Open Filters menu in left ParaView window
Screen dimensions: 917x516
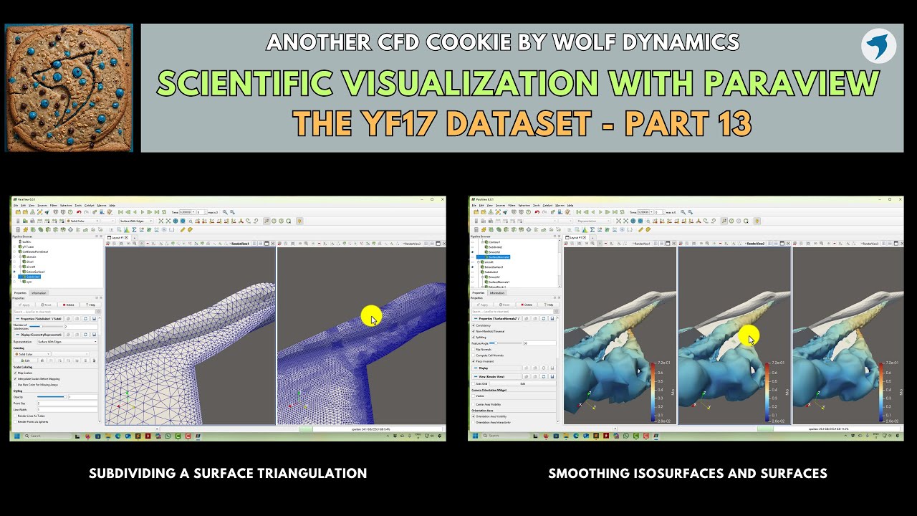54,205
